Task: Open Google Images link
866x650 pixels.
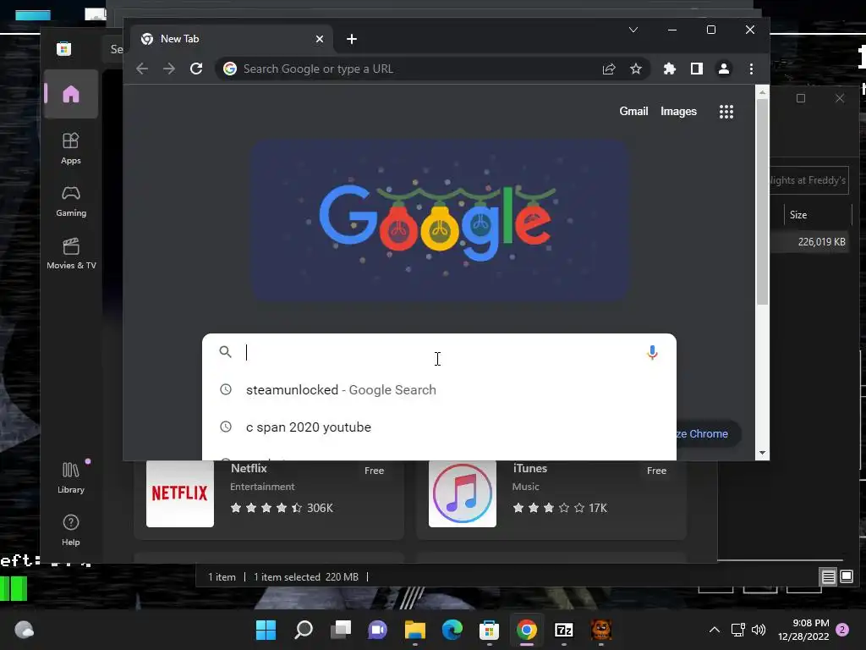Action: click(x=678, y=111)
